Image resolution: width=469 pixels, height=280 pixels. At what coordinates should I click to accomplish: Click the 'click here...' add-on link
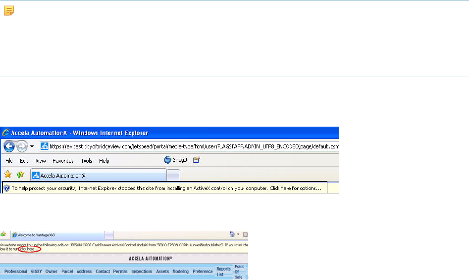click(29, 249)
